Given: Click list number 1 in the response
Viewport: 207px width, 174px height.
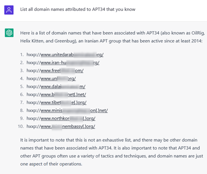Looking at the screenshot, I should click(22, 55).
